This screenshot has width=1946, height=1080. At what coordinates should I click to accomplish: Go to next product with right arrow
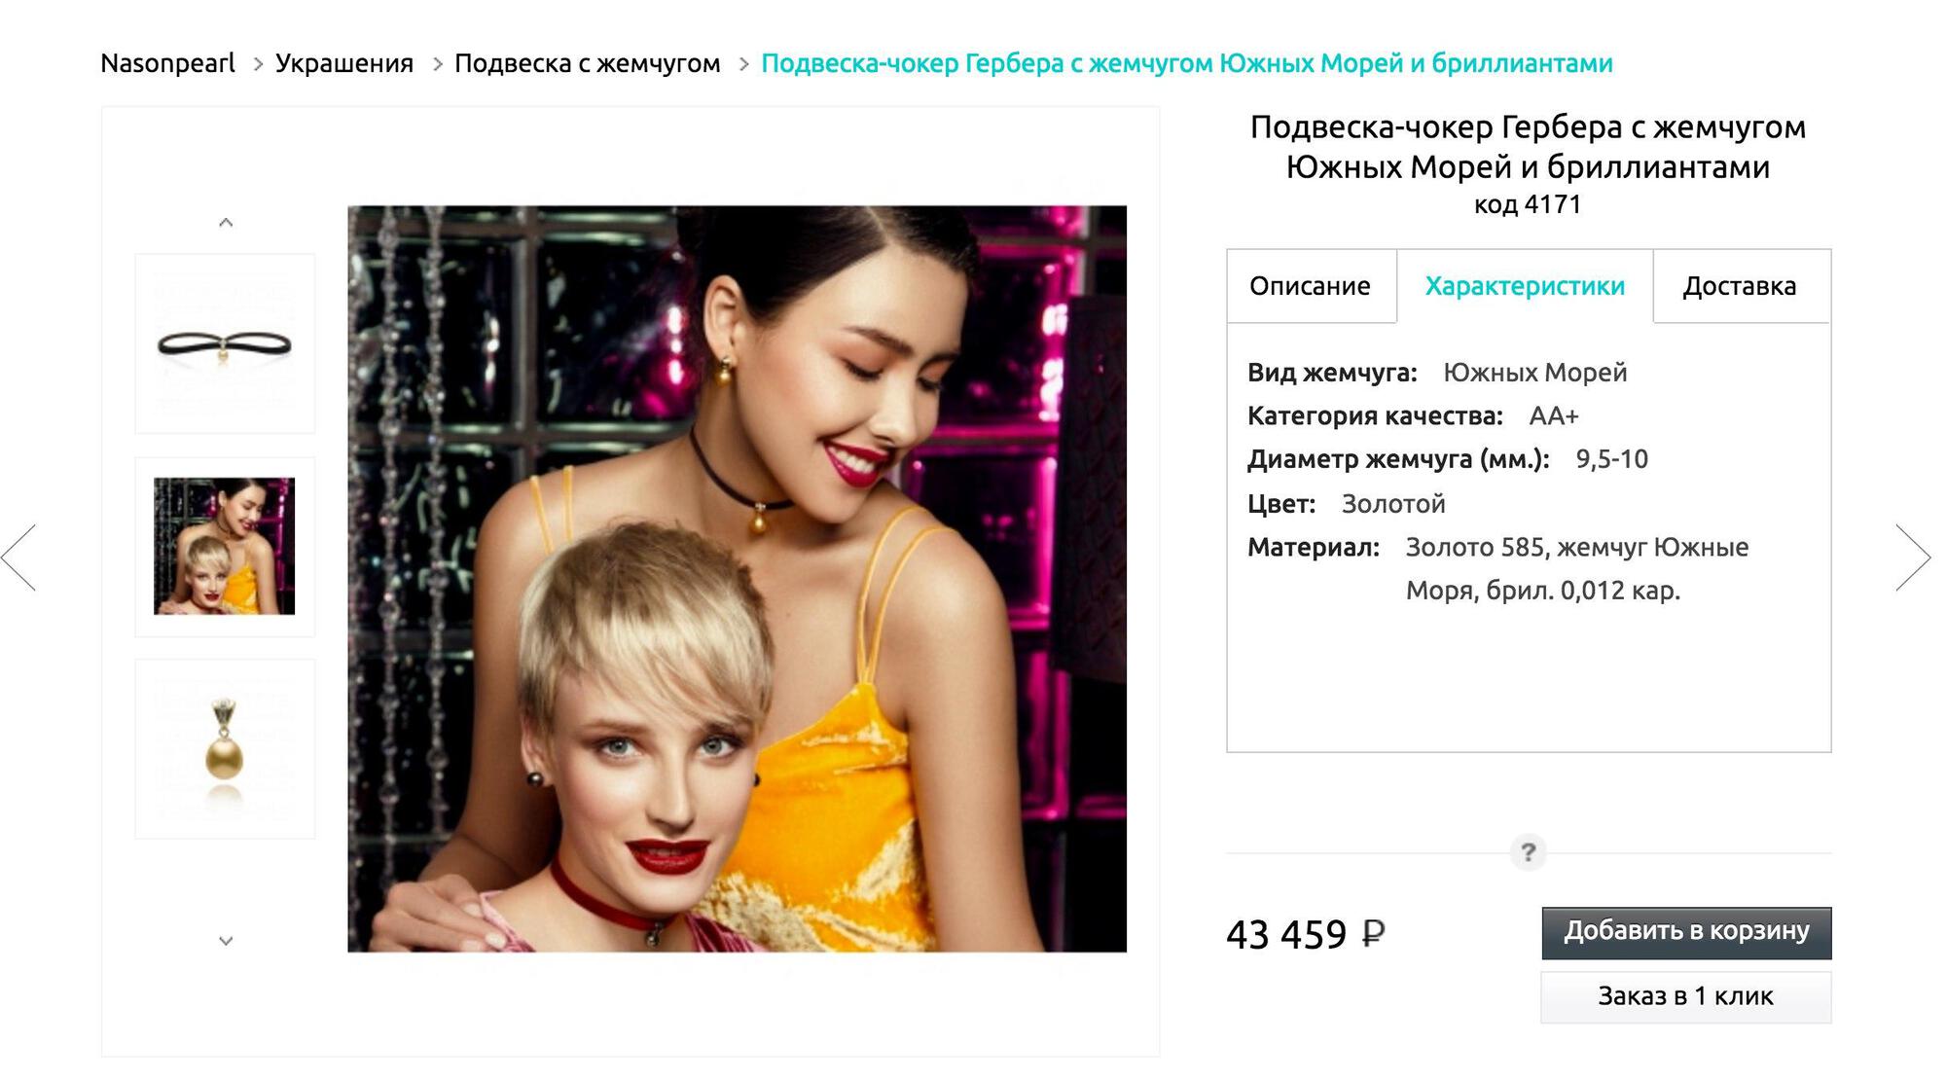(x=1913, y=557)
